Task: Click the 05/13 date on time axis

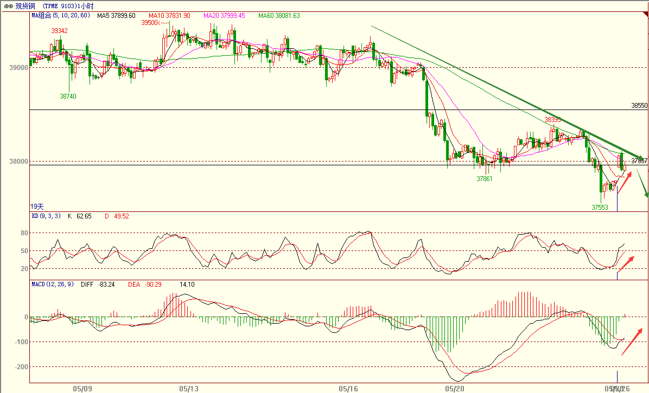Action: [x=189, y=389]
